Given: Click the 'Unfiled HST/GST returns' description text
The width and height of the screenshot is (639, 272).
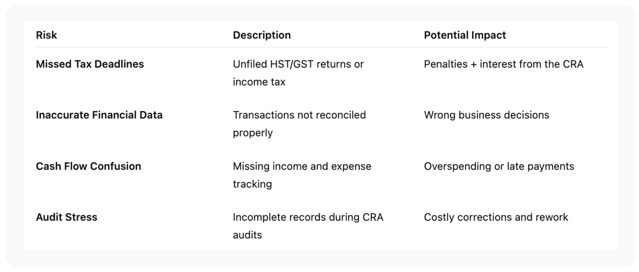Looking at the screenshot, I should tap(298, 64).
